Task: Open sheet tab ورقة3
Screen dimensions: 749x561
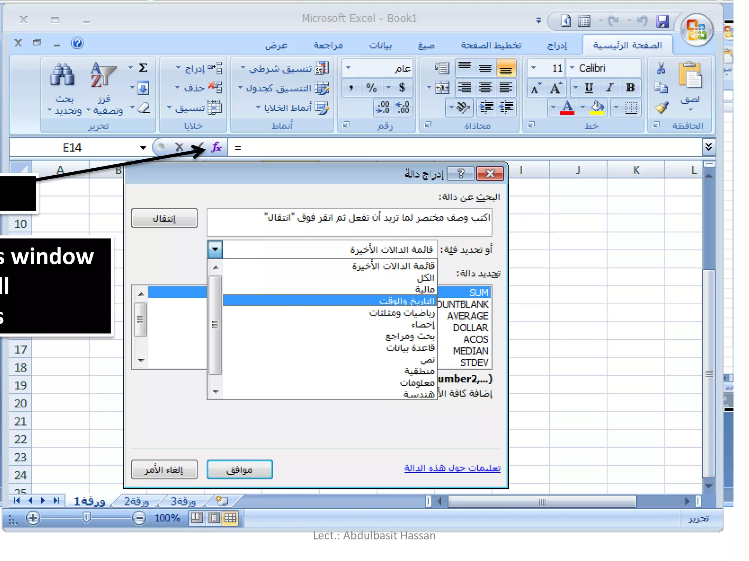Action: point(183,501)
